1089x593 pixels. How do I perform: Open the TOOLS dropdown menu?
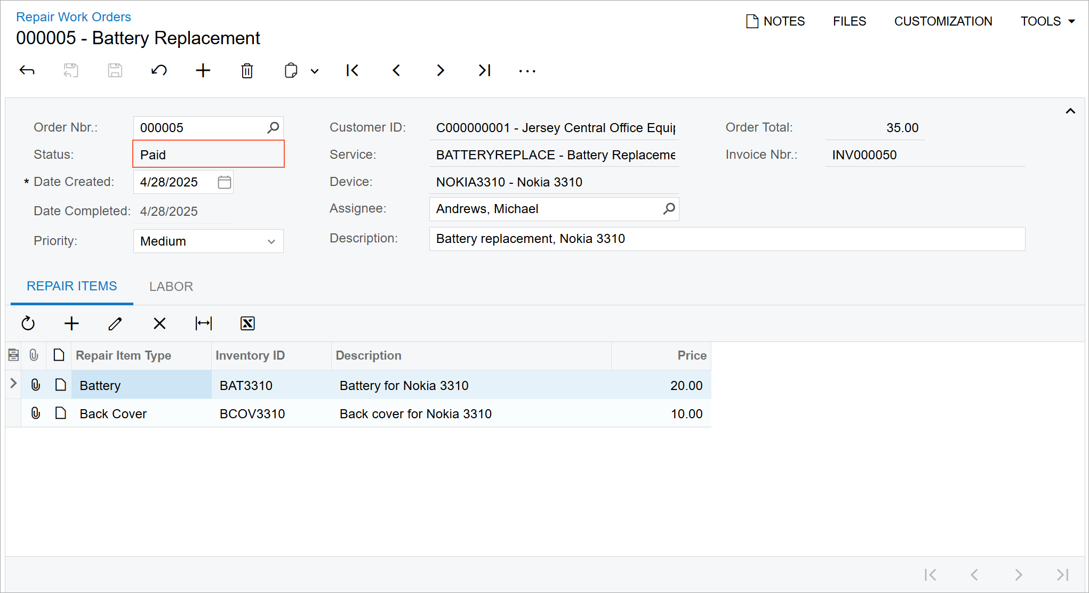point(1047,21)
